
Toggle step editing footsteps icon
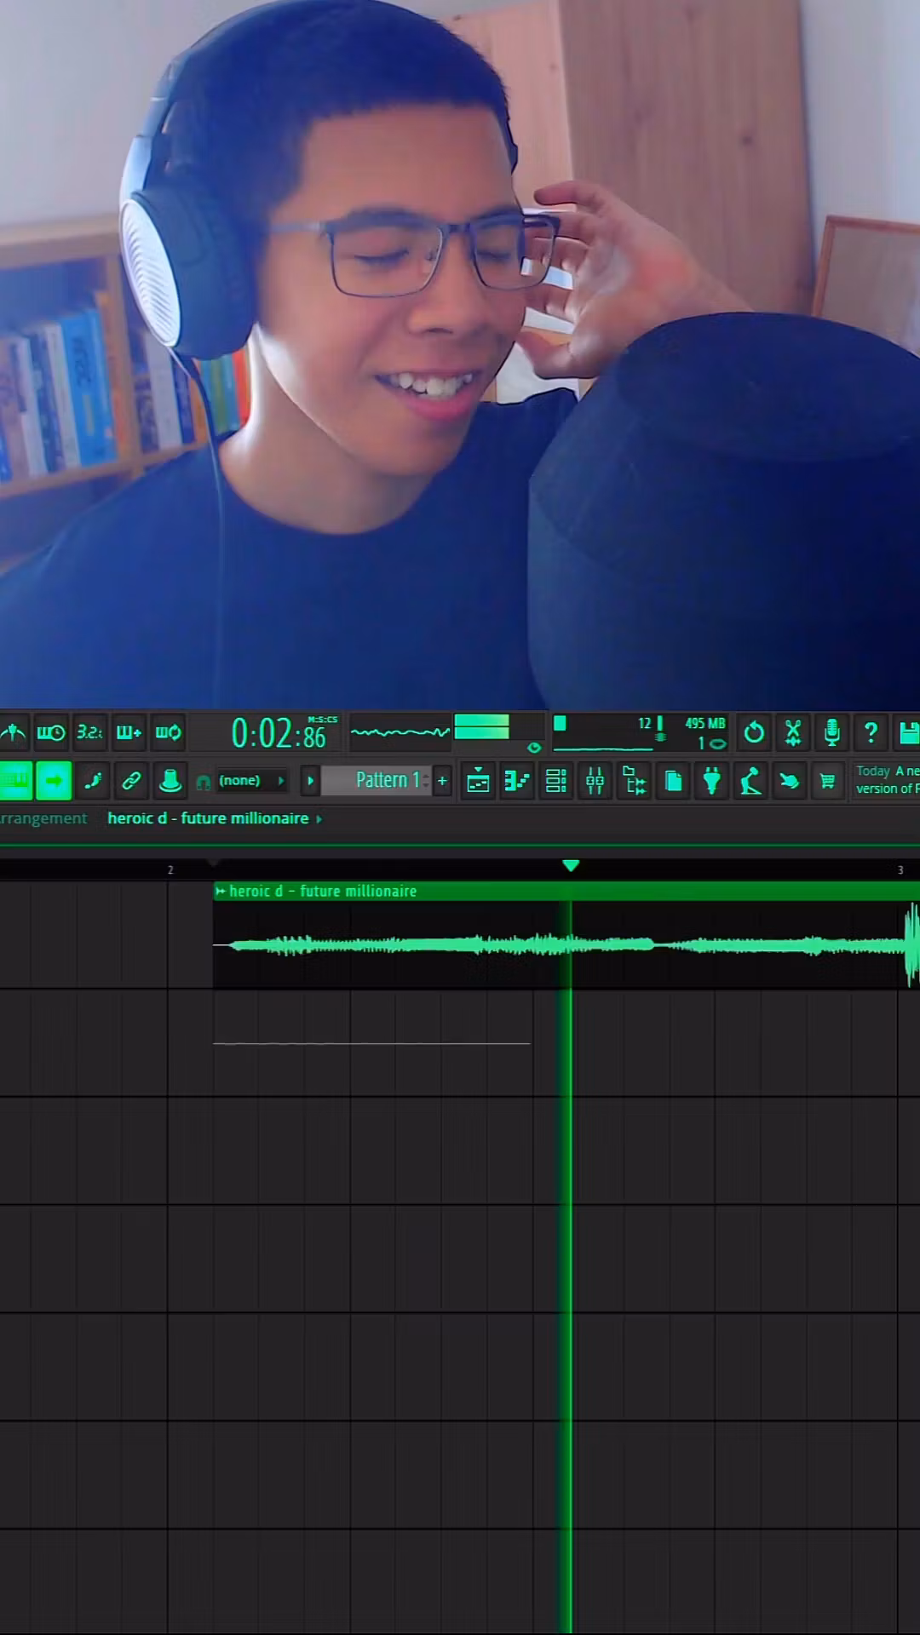click(93, 780)
